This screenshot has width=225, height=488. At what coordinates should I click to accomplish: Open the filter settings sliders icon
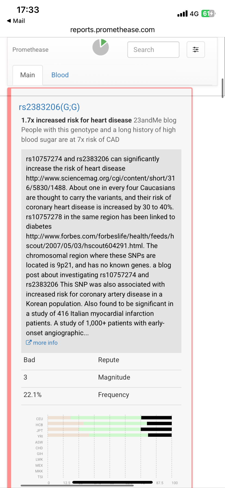(196, 50)
